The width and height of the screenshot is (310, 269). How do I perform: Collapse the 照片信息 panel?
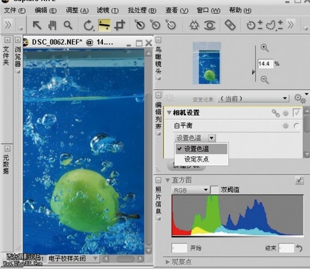tap(158, 180)
